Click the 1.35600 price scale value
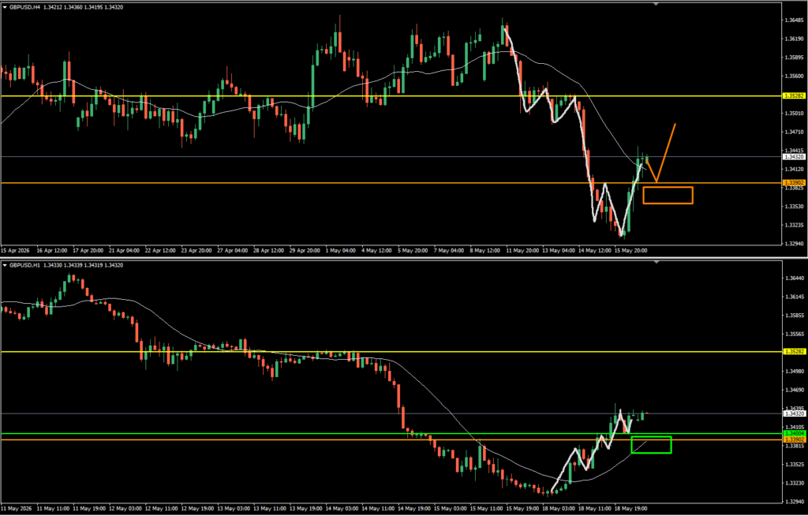 (795, 76)
